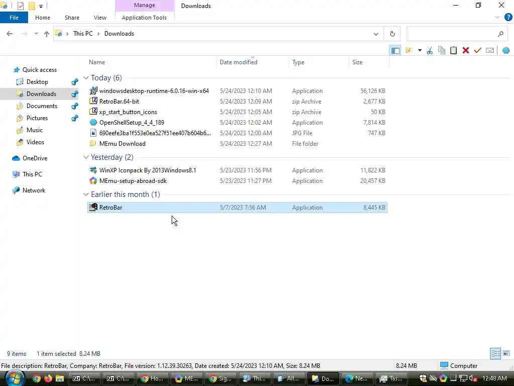Open the address bar history dropdown

click(375, 34)
